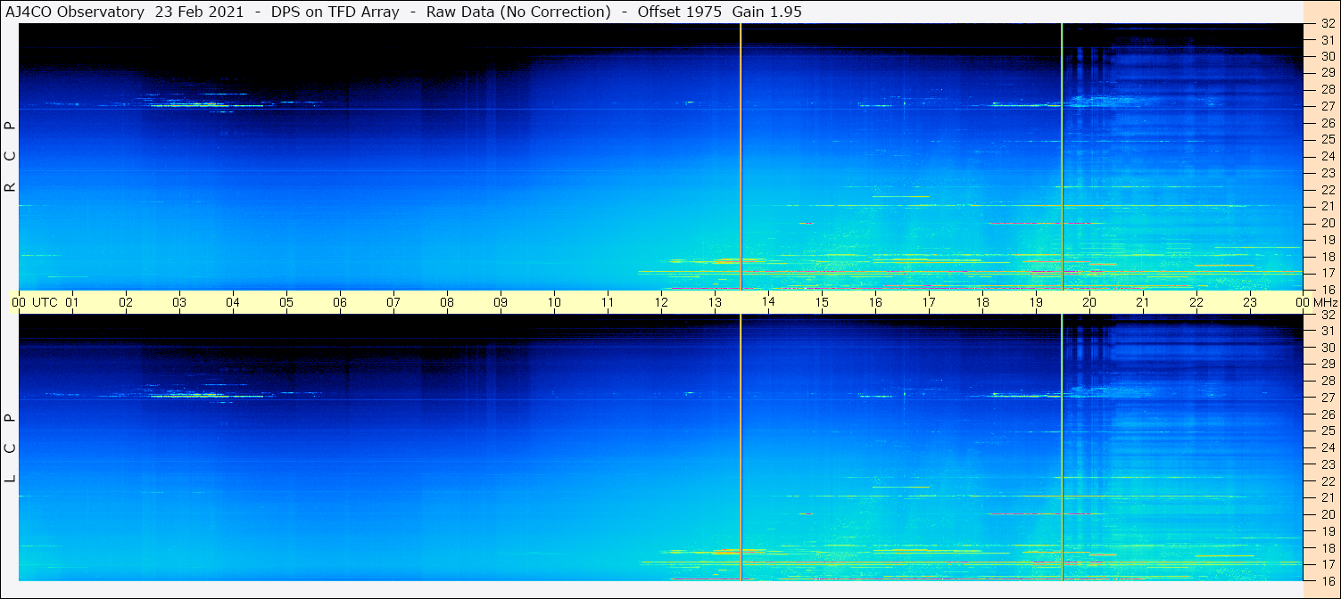Click the MHz unit label at axis end
This screenshot has height=599, width=1341.
[x=1325, y=302]
